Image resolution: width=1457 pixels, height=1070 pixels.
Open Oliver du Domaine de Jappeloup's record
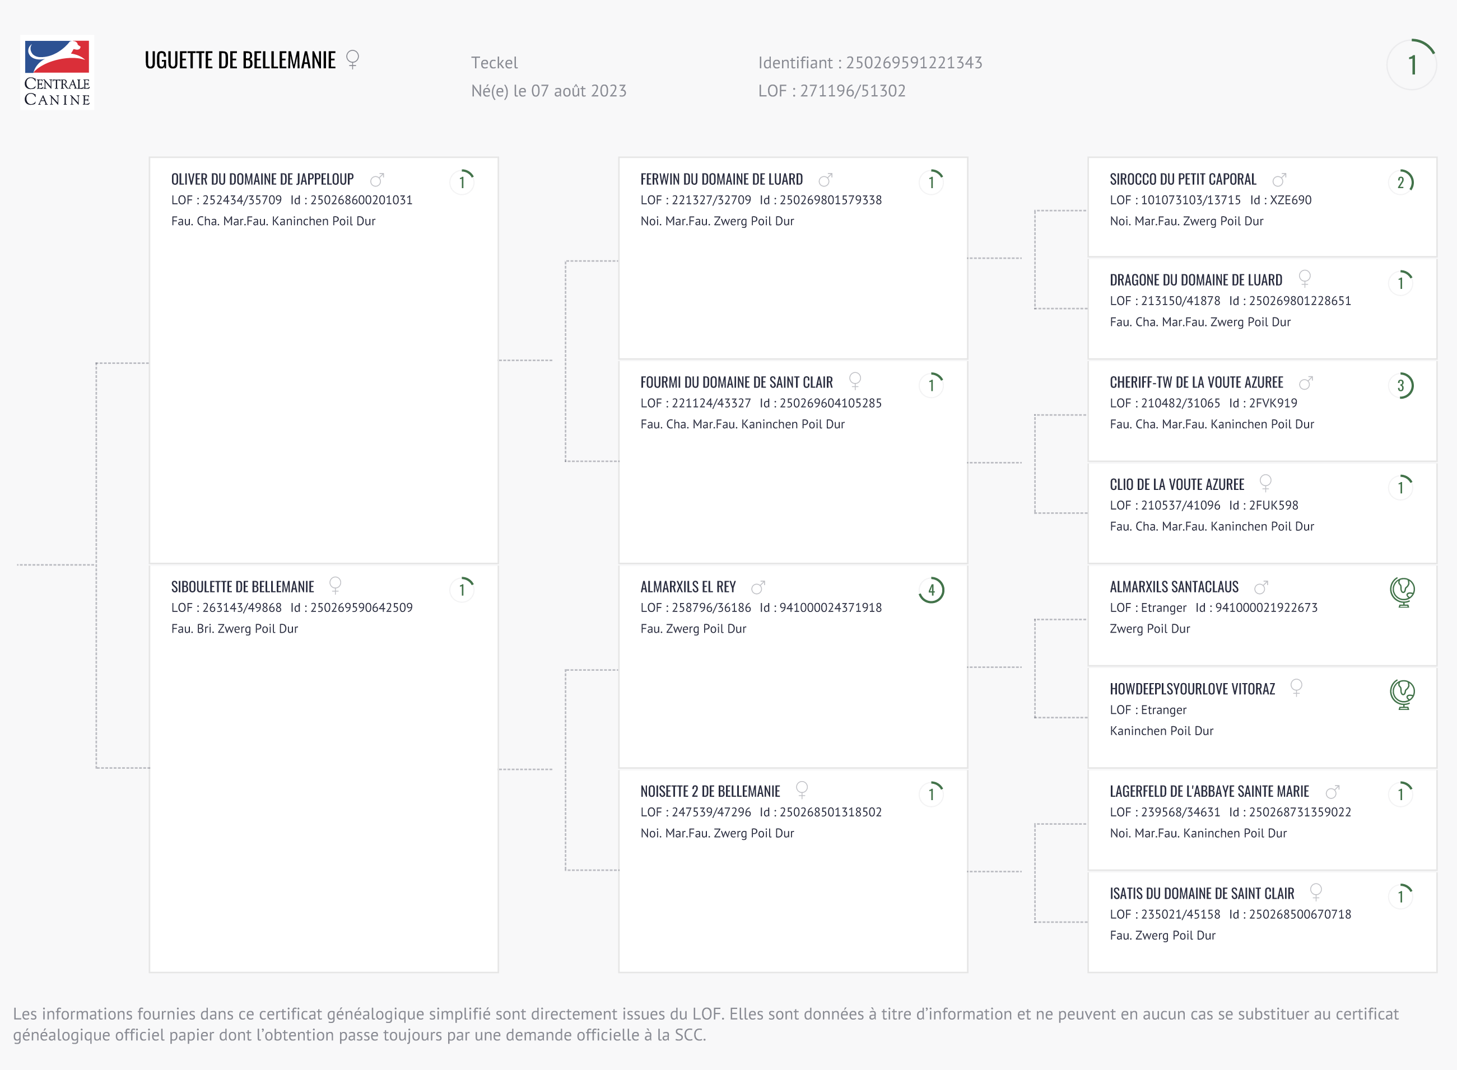click(x=262, y=179)
